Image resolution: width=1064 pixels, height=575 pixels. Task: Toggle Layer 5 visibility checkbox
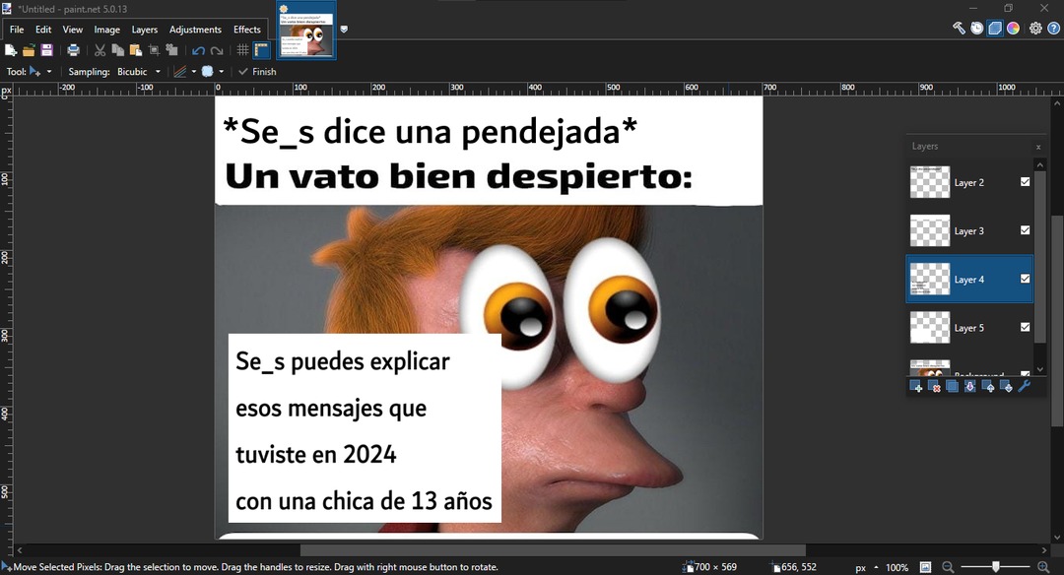pos(1025,328)
